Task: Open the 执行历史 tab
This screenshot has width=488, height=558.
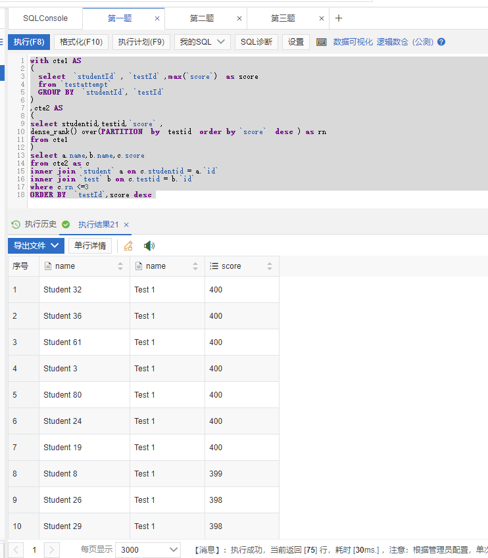Action: coord(41,224)
